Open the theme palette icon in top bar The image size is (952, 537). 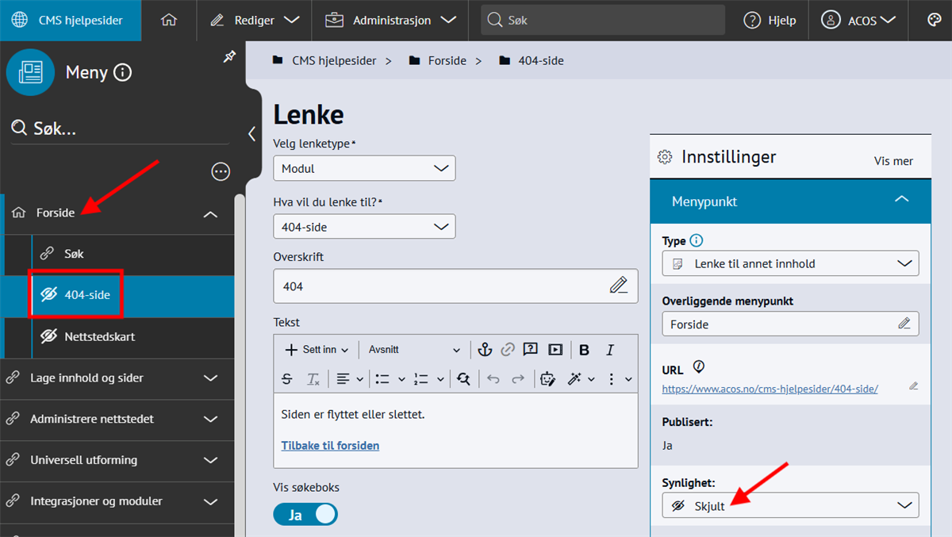tap(934, 21)
